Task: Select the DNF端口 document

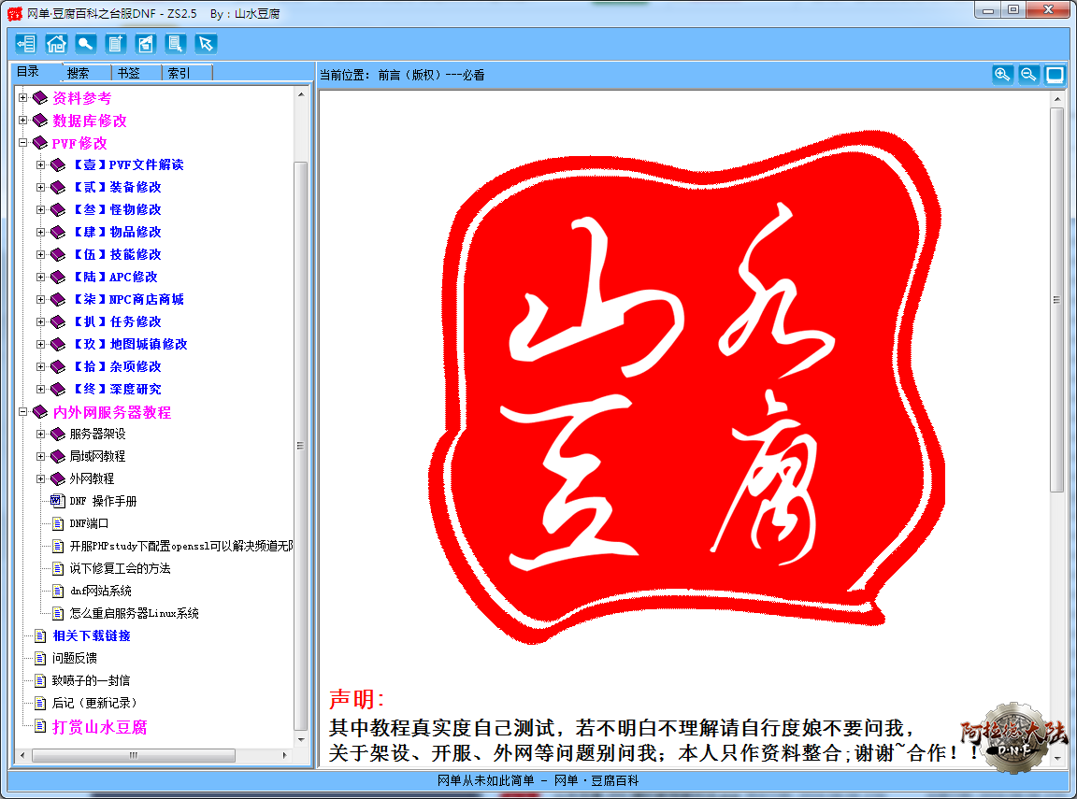Action: pos(89,523)
